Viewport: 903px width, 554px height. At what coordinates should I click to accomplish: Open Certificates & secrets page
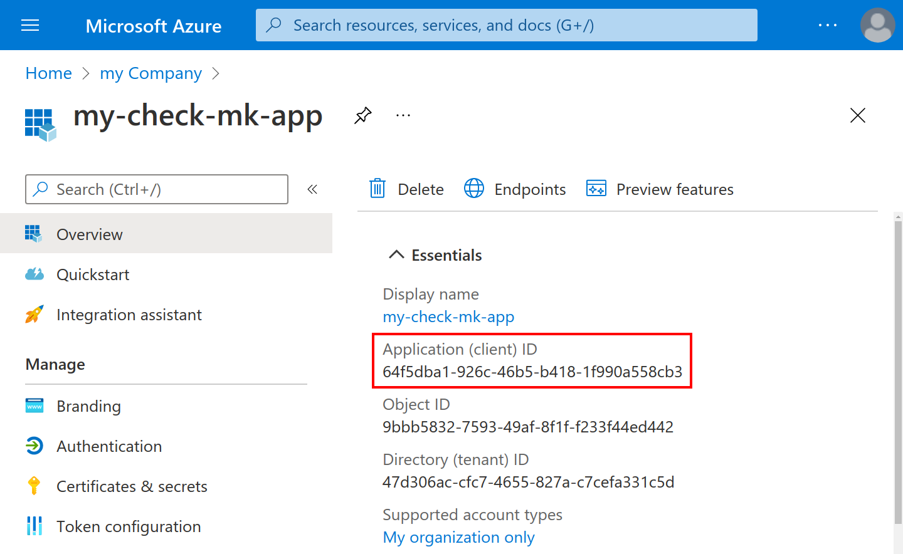pos(166,486)
